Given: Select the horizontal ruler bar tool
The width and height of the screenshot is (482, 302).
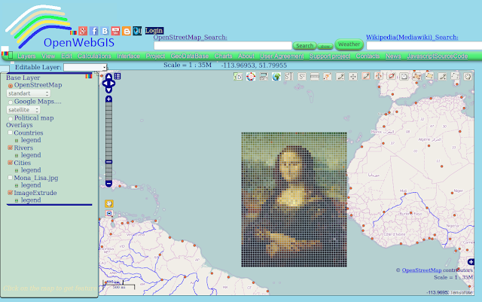Looking at the screenshot, I should (x=315, y=76).
